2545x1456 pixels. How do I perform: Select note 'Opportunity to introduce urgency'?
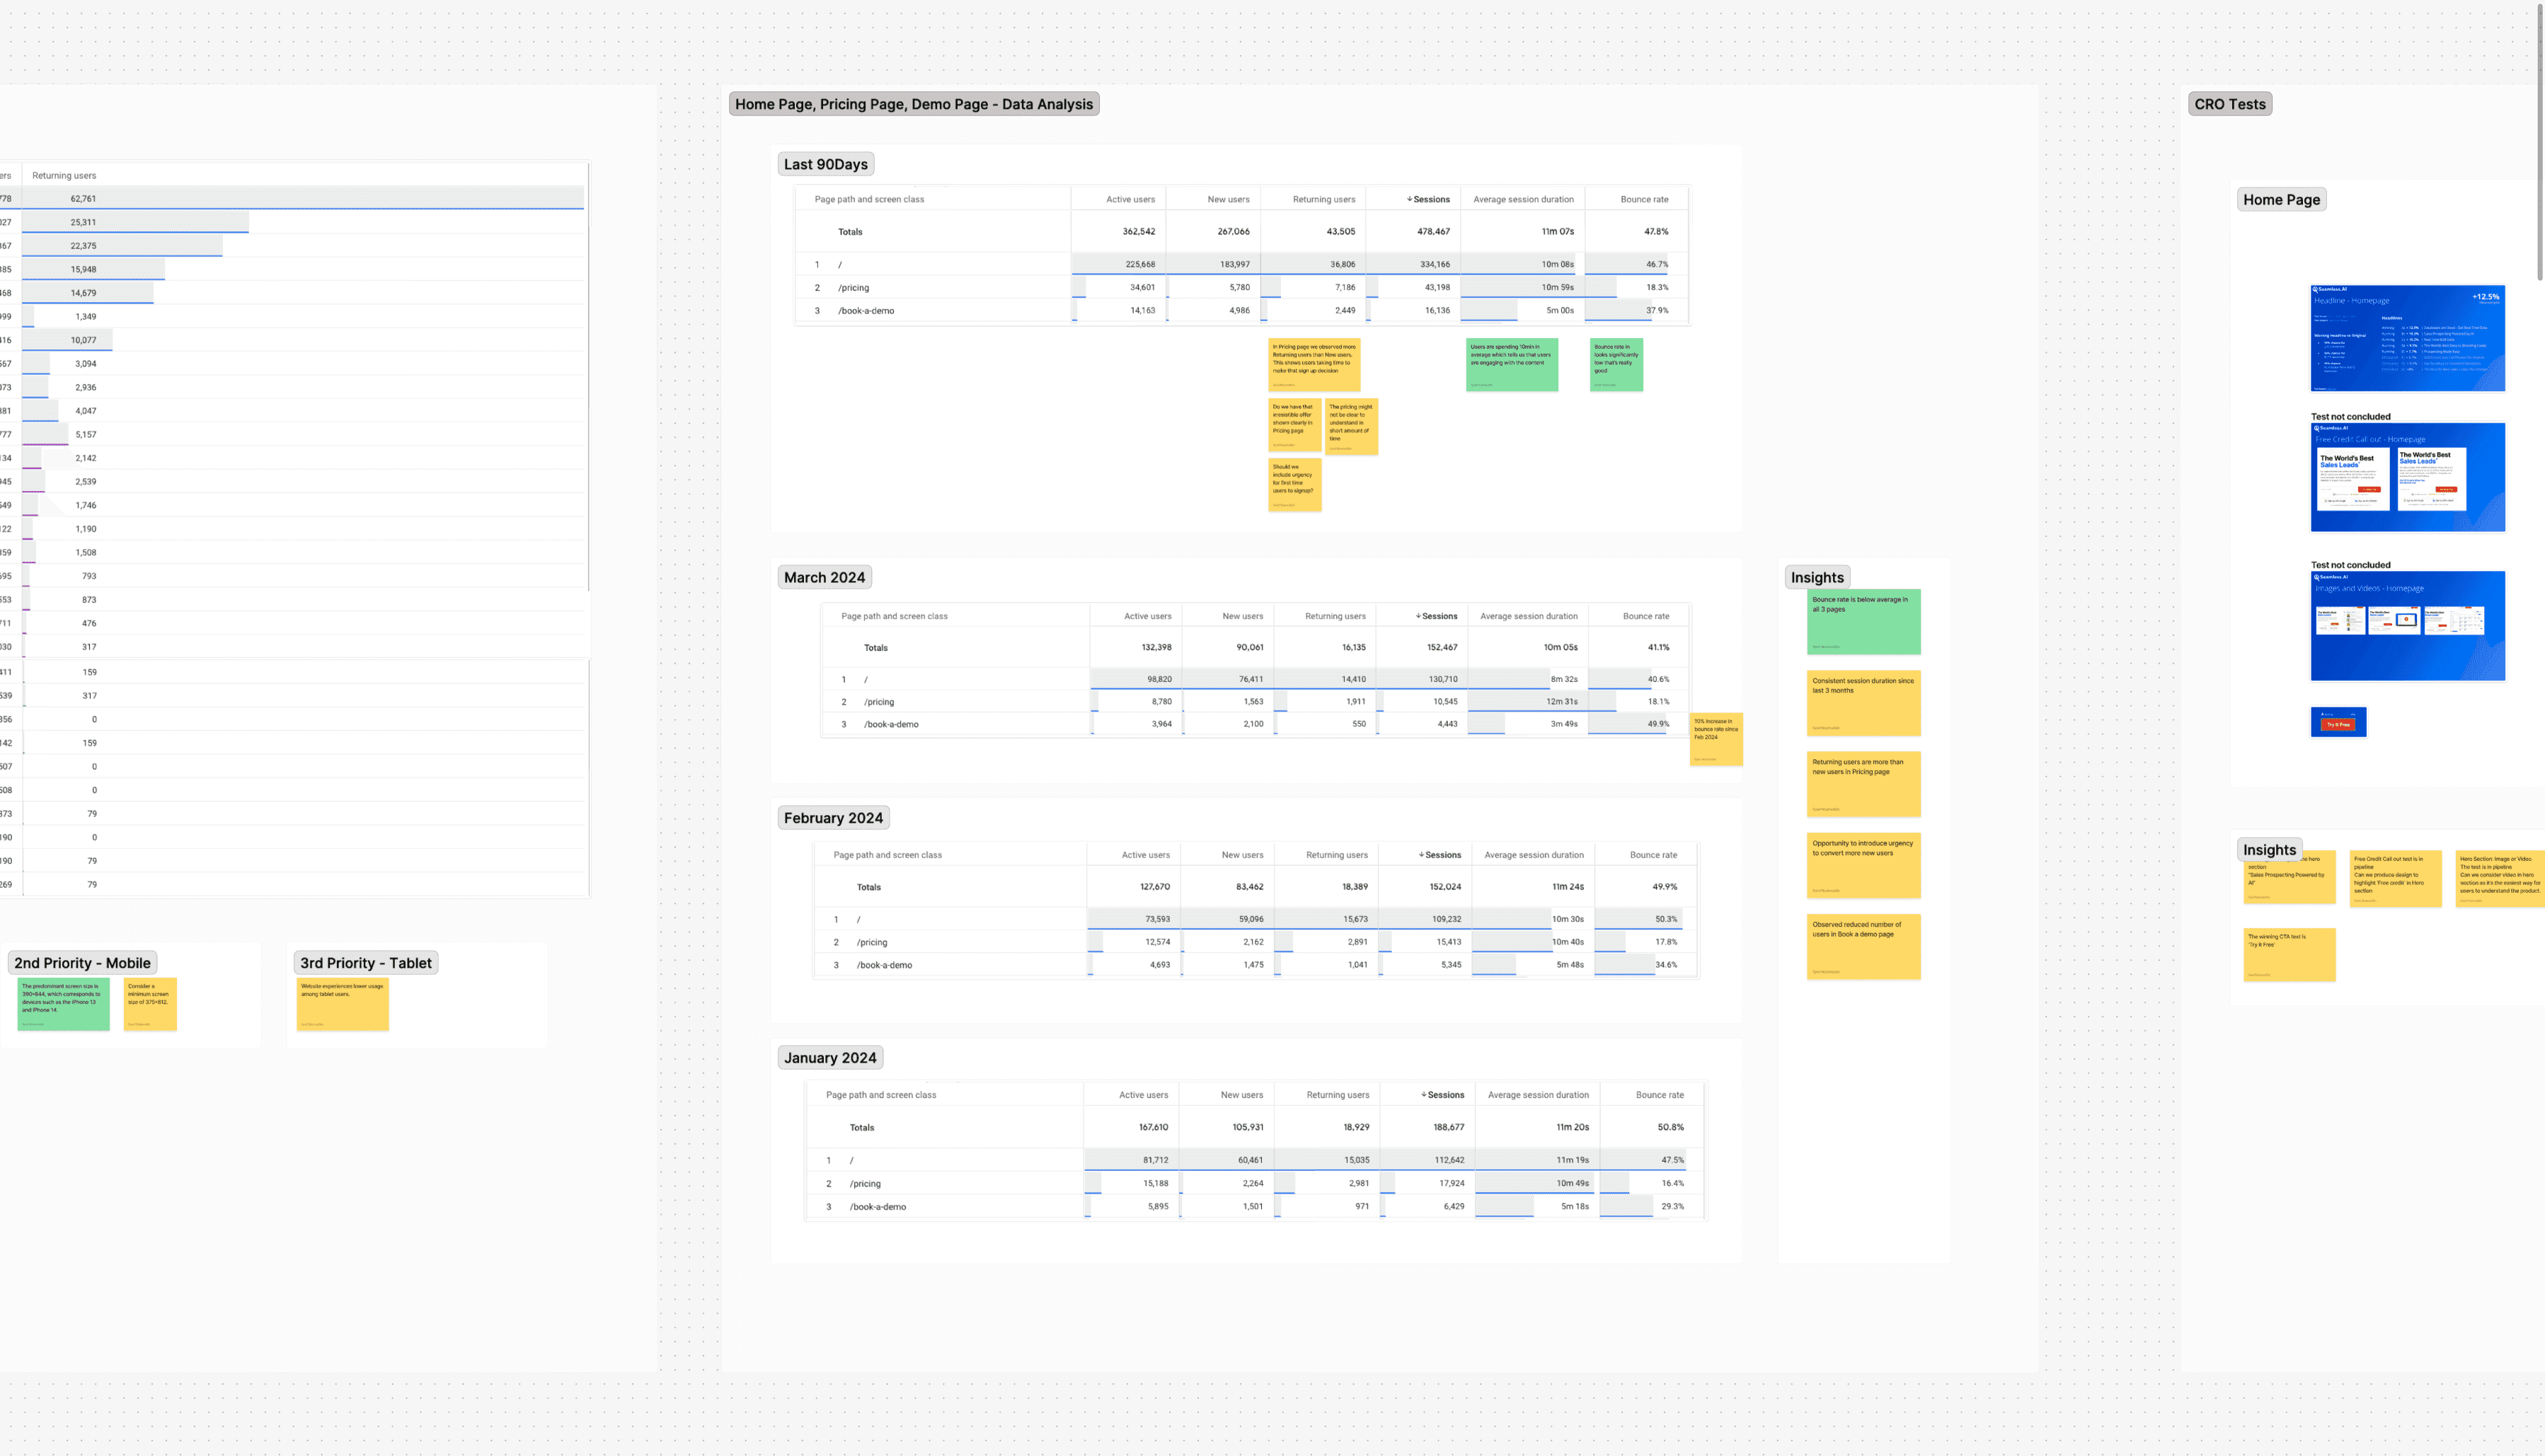(1863, 865)
